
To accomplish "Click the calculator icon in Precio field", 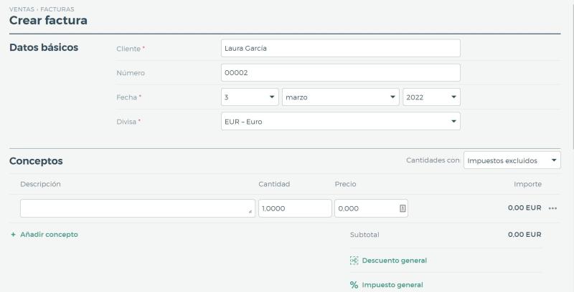I will 403,208.
